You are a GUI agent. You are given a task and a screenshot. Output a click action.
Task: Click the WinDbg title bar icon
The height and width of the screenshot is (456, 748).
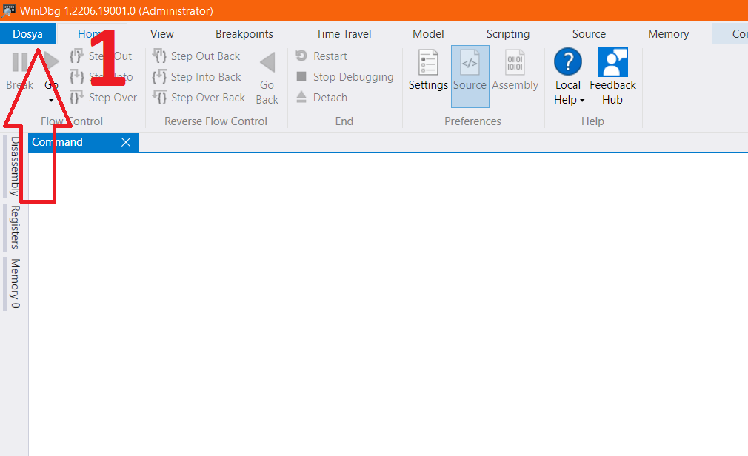pyautogui.click(x=9, y=10)
